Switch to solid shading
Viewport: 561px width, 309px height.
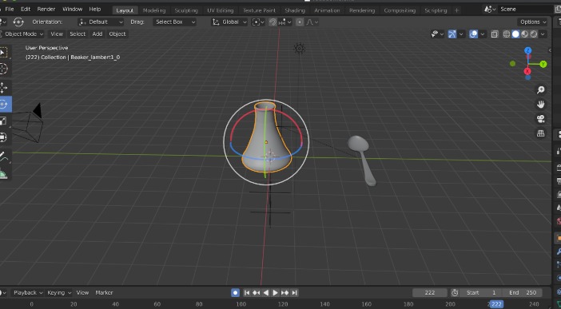(x=515, y=34)
